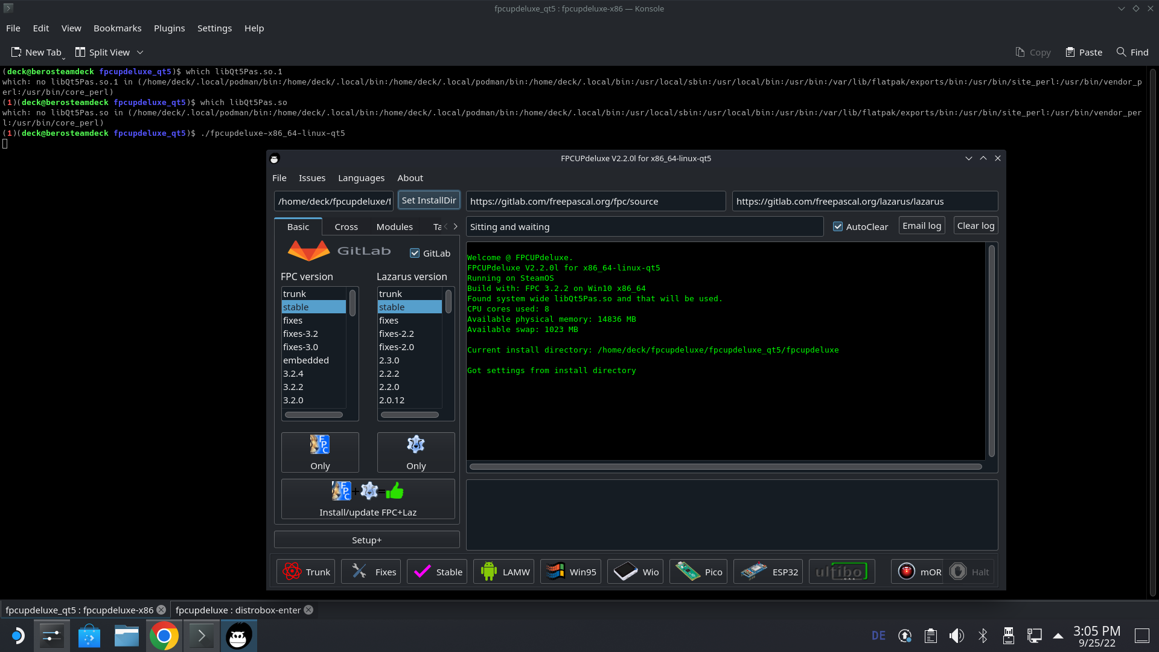Select fixes-3.2 in FPC version list
Image resolution: width=1159 pixels, height=652 pixels.
[301, 334]
